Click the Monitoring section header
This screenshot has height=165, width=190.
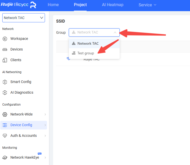(x=10, y=148)
